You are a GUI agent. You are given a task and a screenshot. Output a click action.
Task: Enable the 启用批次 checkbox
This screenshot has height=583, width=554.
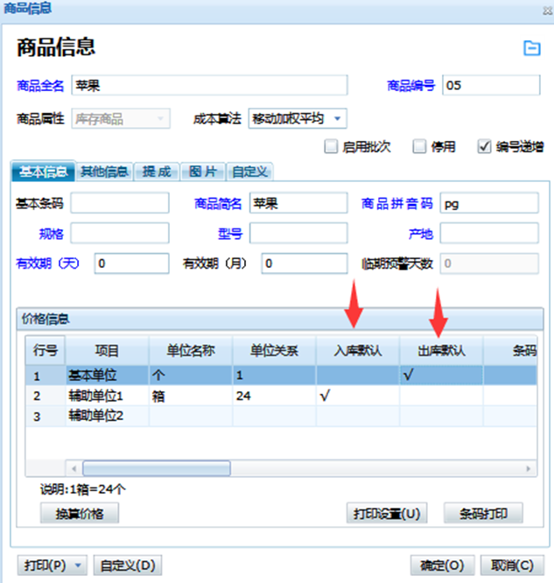tap(331, 146)
